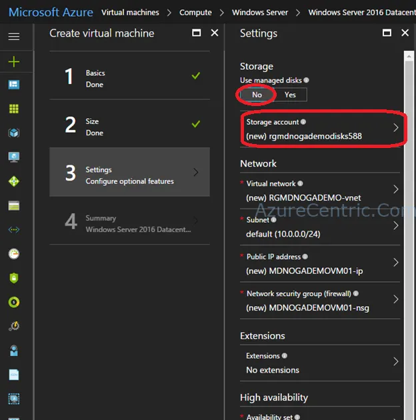Open All resources grid icon
This screenshot has width=416, height=420.
[x=14, y=109]
